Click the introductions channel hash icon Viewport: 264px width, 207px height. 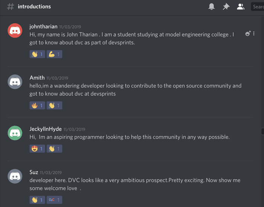11,6
